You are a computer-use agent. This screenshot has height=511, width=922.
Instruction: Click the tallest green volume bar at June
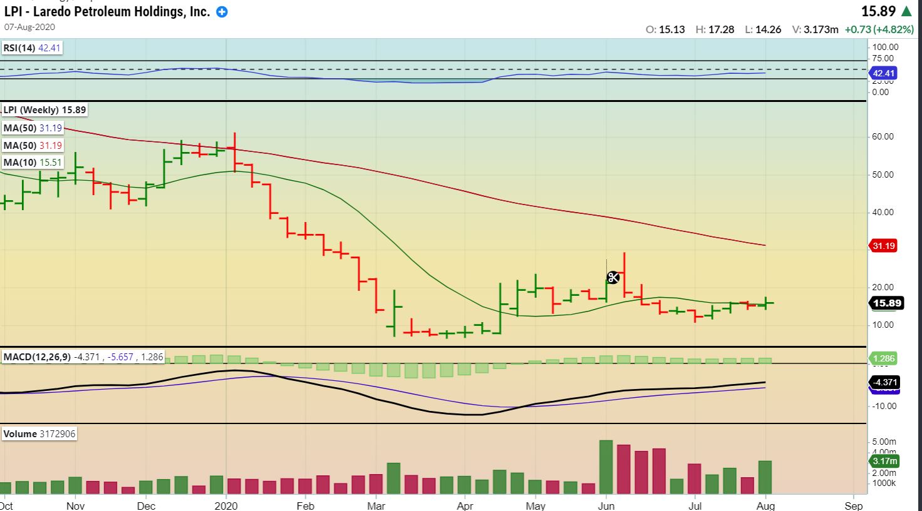point(606,467)
